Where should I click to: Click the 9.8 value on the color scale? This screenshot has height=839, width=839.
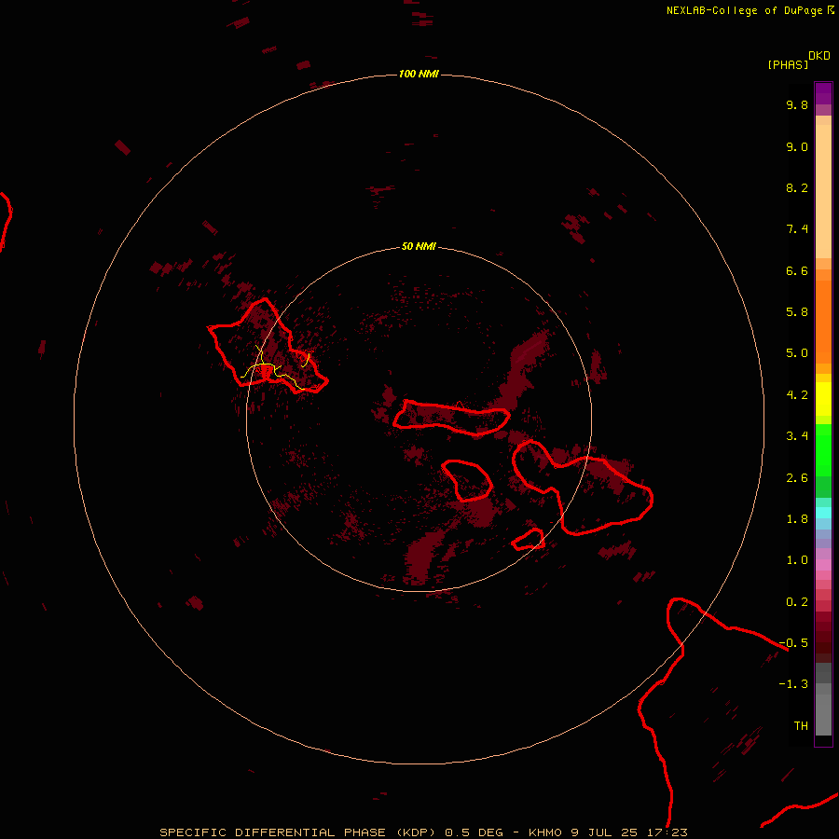point(797,104)
